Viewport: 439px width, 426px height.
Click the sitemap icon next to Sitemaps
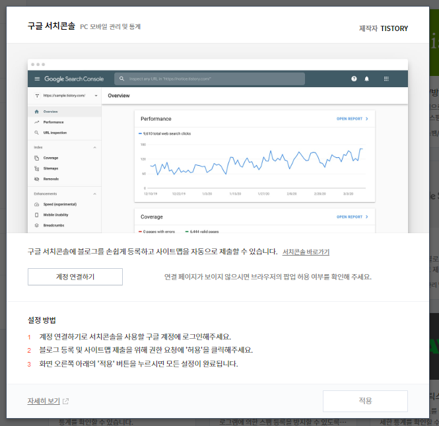(37, 168)
